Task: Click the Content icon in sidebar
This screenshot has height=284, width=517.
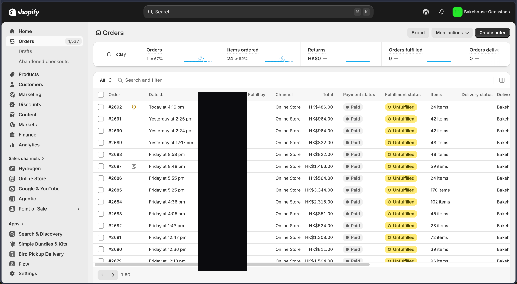Action: 12,115
